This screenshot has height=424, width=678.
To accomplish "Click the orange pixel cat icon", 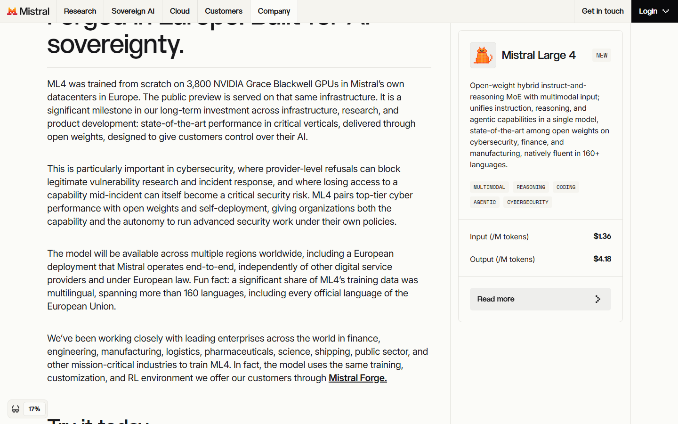I will click(483, 55).
